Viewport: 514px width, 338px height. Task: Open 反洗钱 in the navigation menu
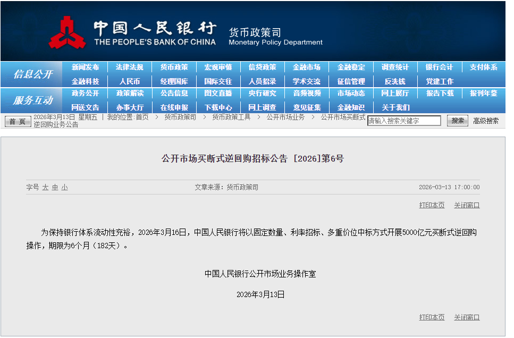point(395,81)
